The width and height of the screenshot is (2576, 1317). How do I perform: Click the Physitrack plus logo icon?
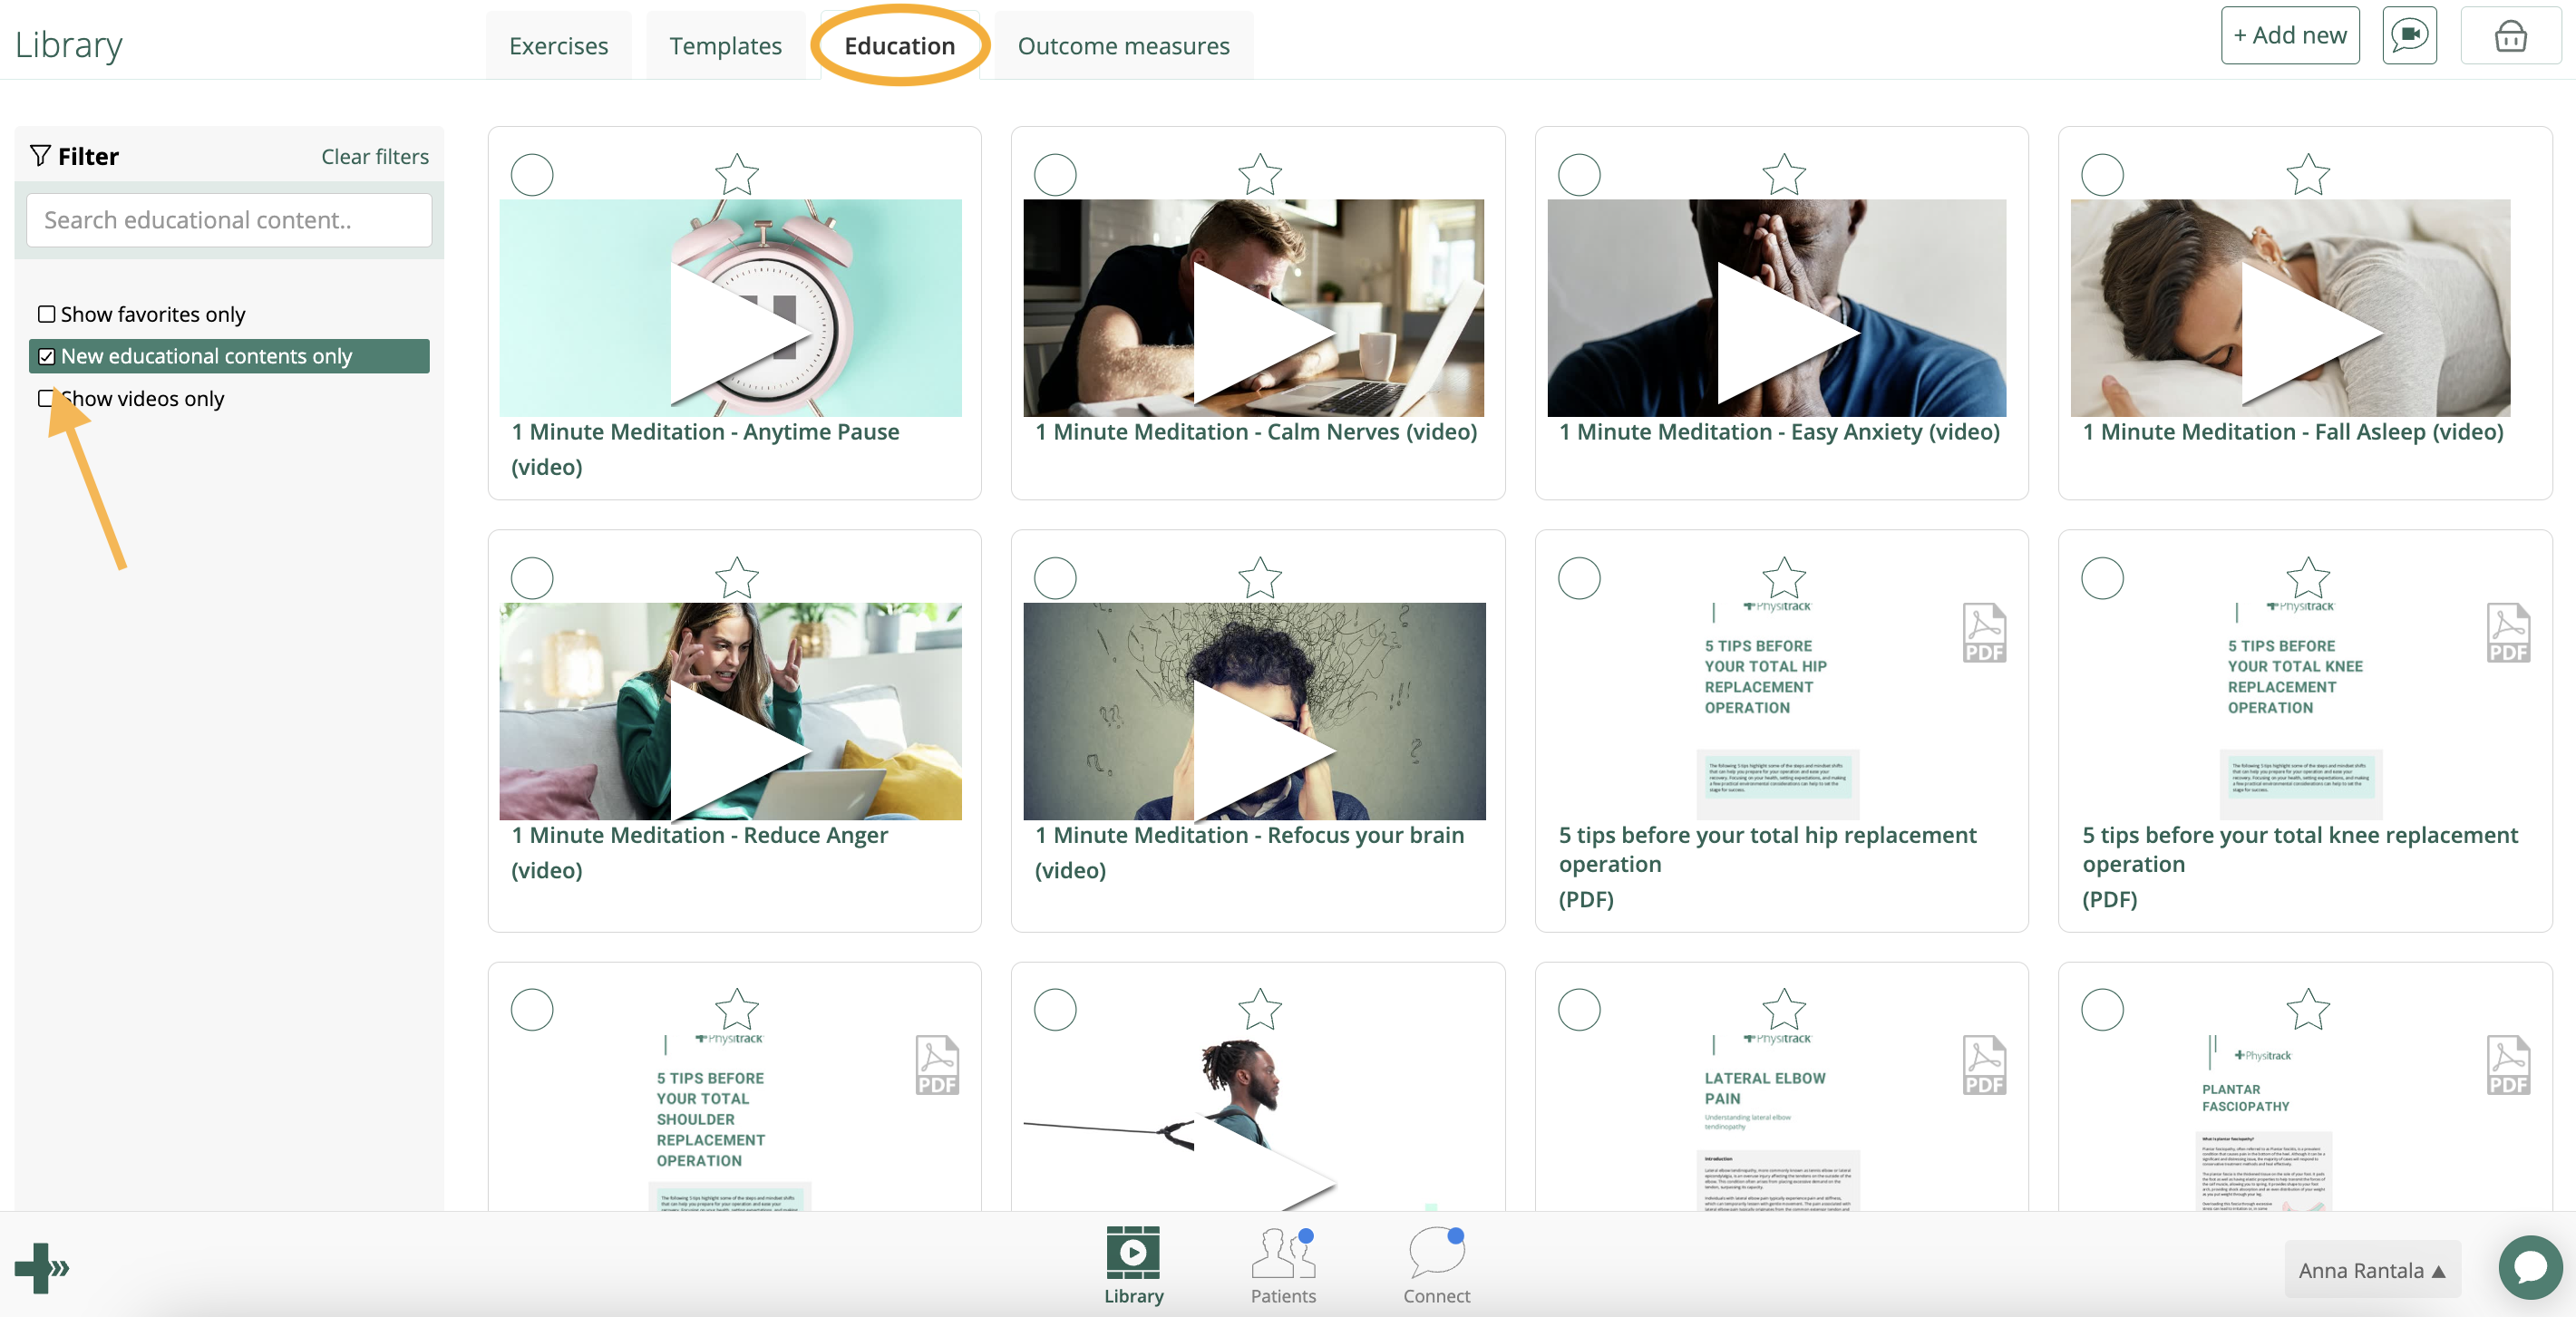pyautogui.click(x=41, y=1268)
